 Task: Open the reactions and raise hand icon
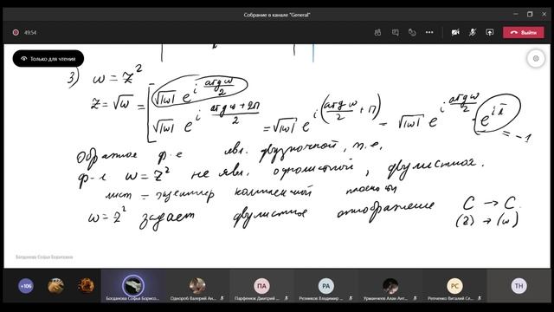tap(412, 33)
